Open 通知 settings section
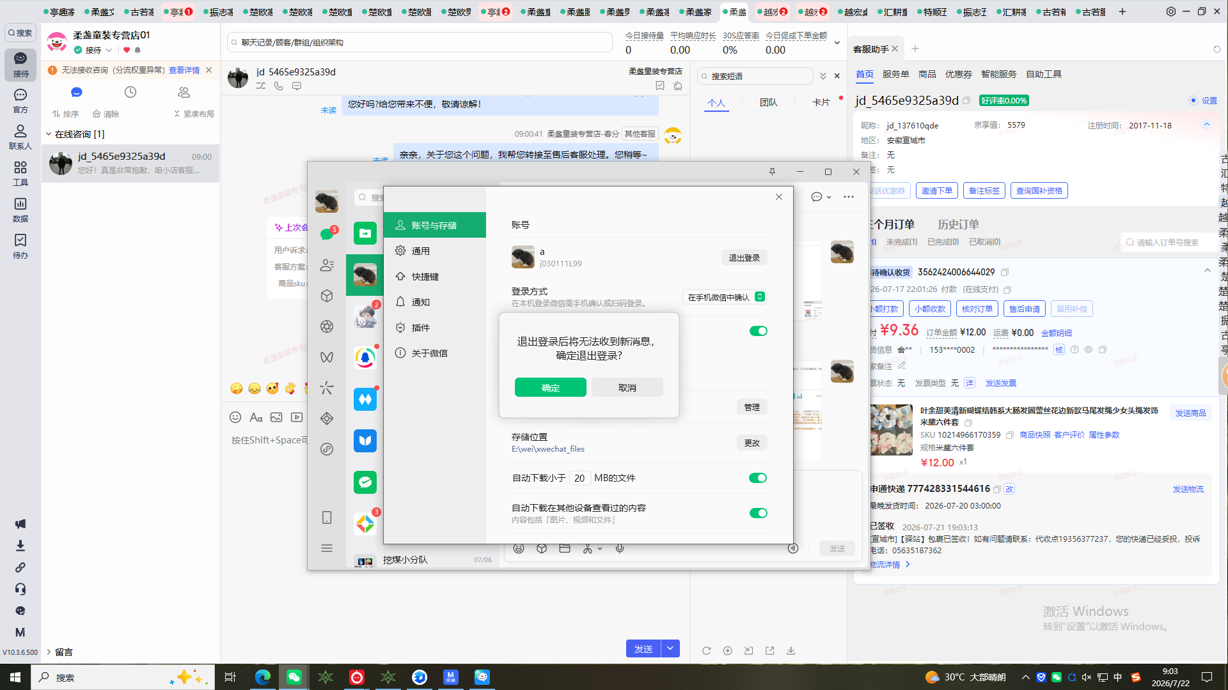 tap(435, 302)
